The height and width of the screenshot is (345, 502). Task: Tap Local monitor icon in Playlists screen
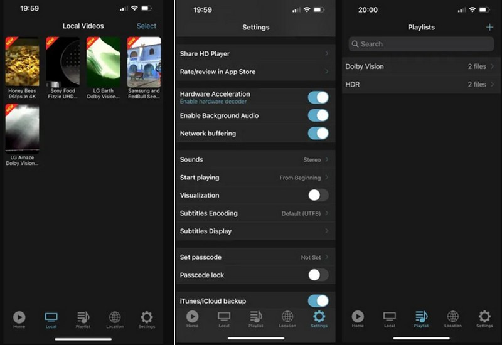tap(389, 316)
